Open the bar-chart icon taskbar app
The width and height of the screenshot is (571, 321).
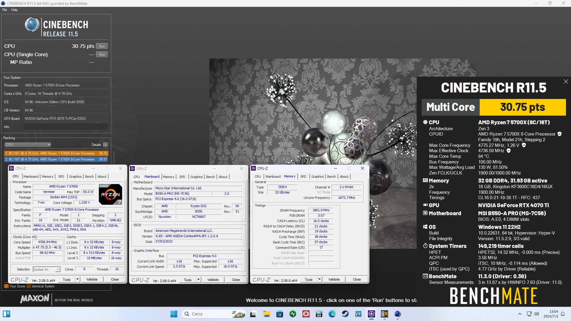coord(319,314)
